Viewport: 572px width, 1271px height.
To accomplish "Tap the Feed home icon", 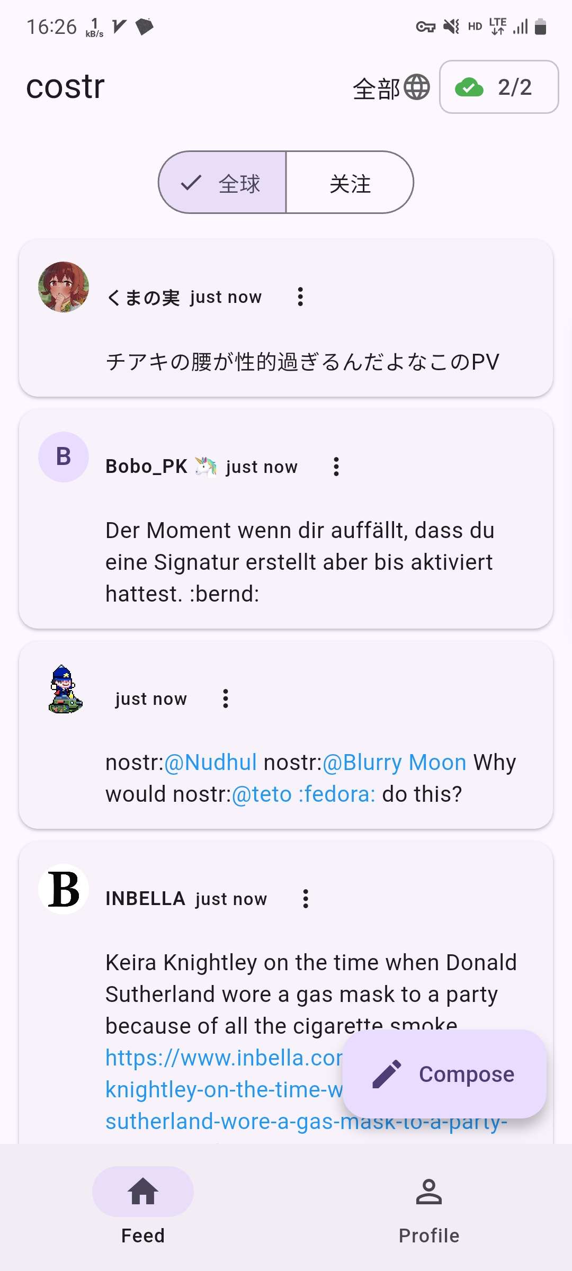I will coord(143,1191).
